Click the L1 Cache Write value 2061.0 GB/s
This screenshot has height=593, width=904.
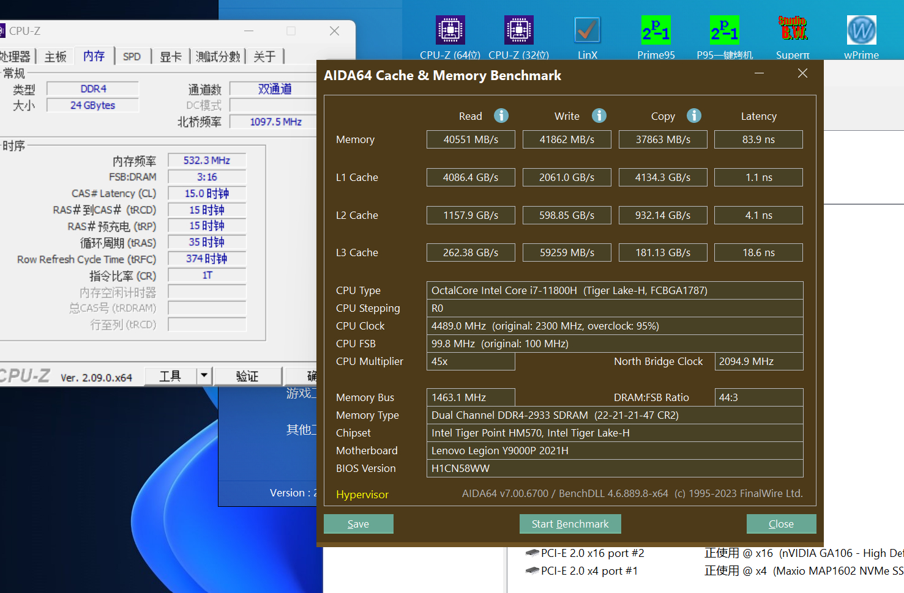pyautogui.click(x=567, y=177)
